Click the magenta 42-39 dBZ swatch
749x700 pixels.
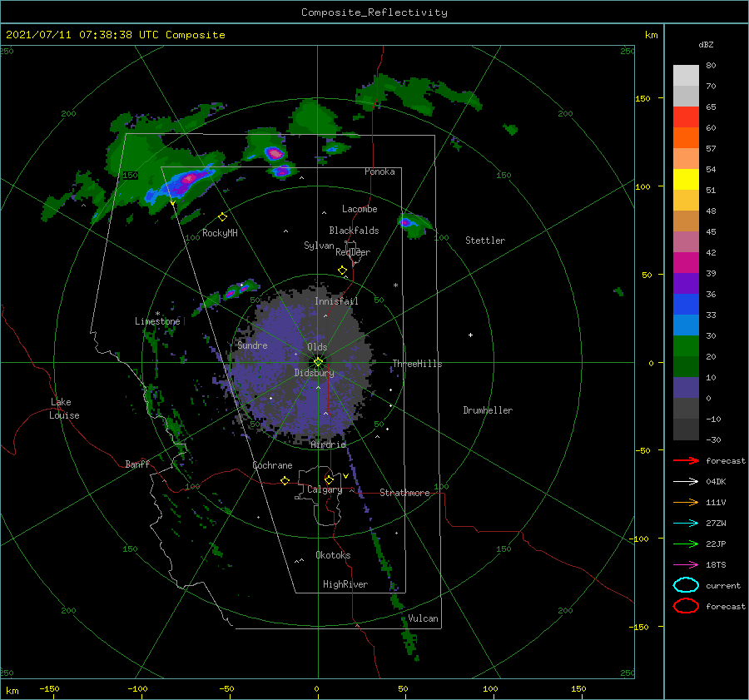686,263
